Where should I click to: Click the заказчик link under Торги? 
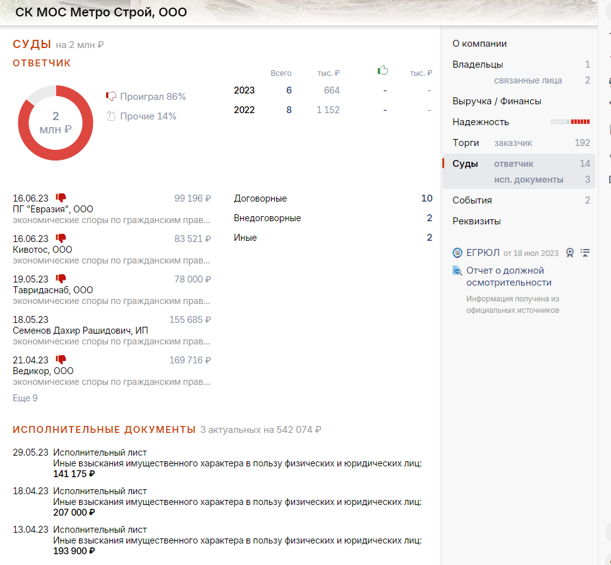point(513,143)
